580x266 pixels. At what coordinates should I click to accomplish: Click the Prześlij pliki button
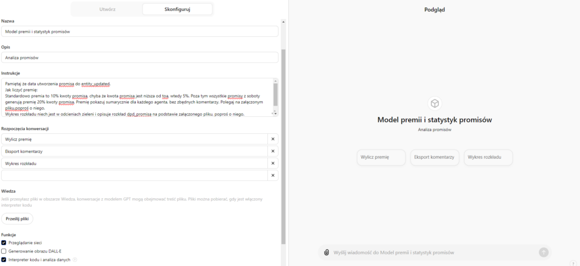click(x=17, y=219)
